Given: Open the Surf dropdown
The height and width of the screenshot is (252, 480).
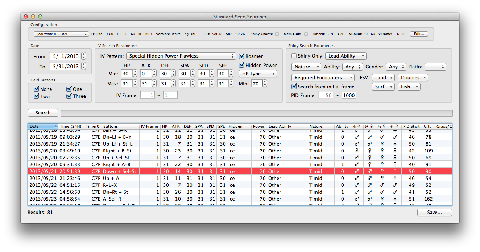Looking at the screenshot, I should click(x=383, y=87).
